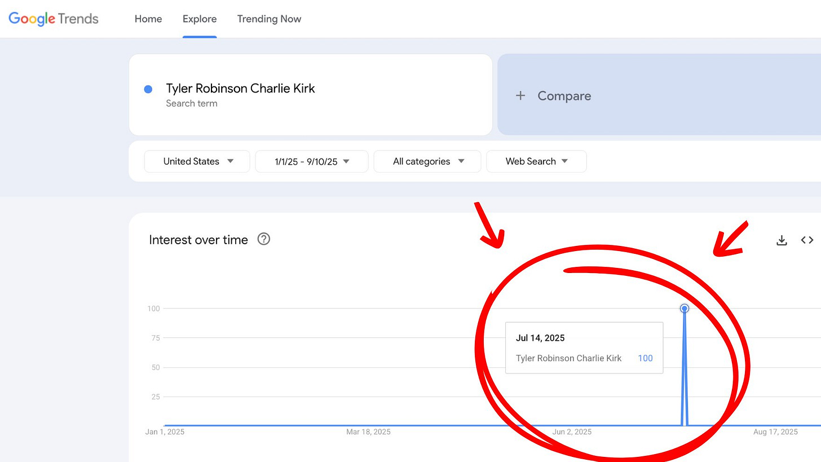Open the United States region dropdown
The width and height of the screenshot is (821, 462).
pyautogui.click(x=197, y=161)
